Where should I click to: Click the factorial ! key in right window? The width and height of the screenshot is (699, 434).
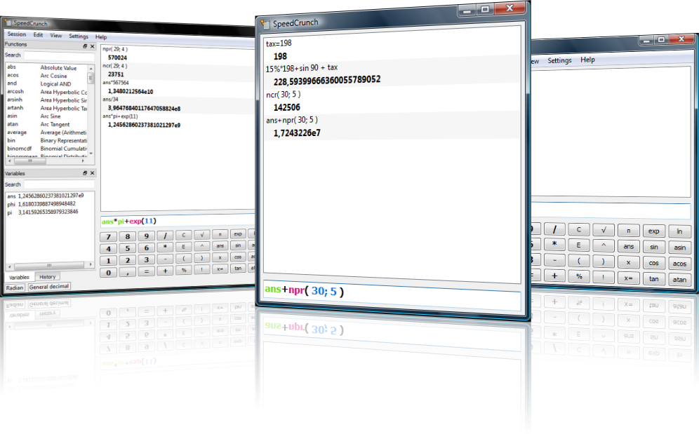click(x=604, y=277)
